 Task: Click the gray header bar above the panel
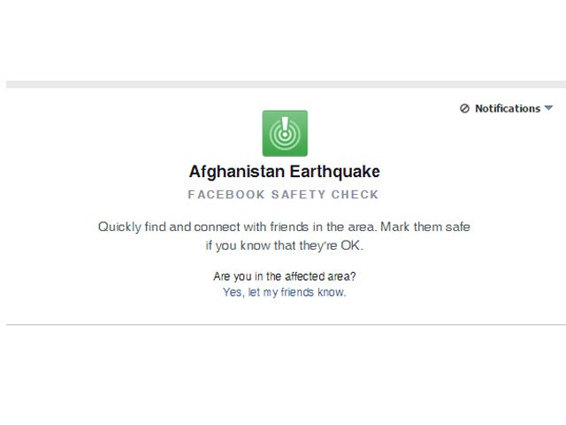285,84
